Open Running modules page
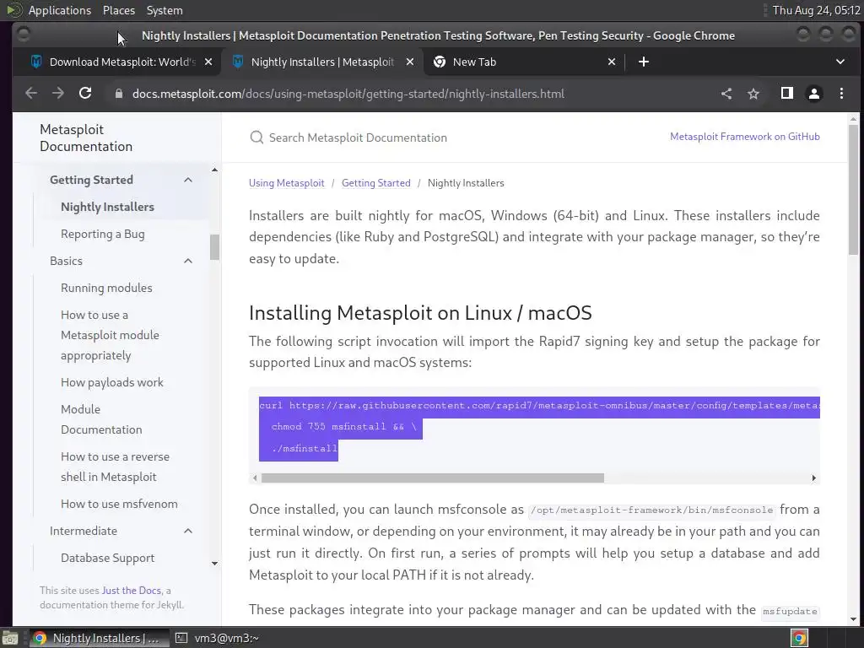Viewport: 864px width, 648px height. (x=106, y=288)
